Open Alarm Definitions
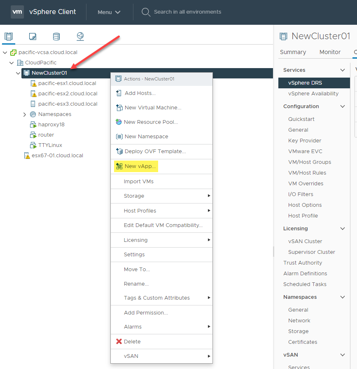Image resolution: width=357 pixels, height=369 pixels. coord(305,274)
